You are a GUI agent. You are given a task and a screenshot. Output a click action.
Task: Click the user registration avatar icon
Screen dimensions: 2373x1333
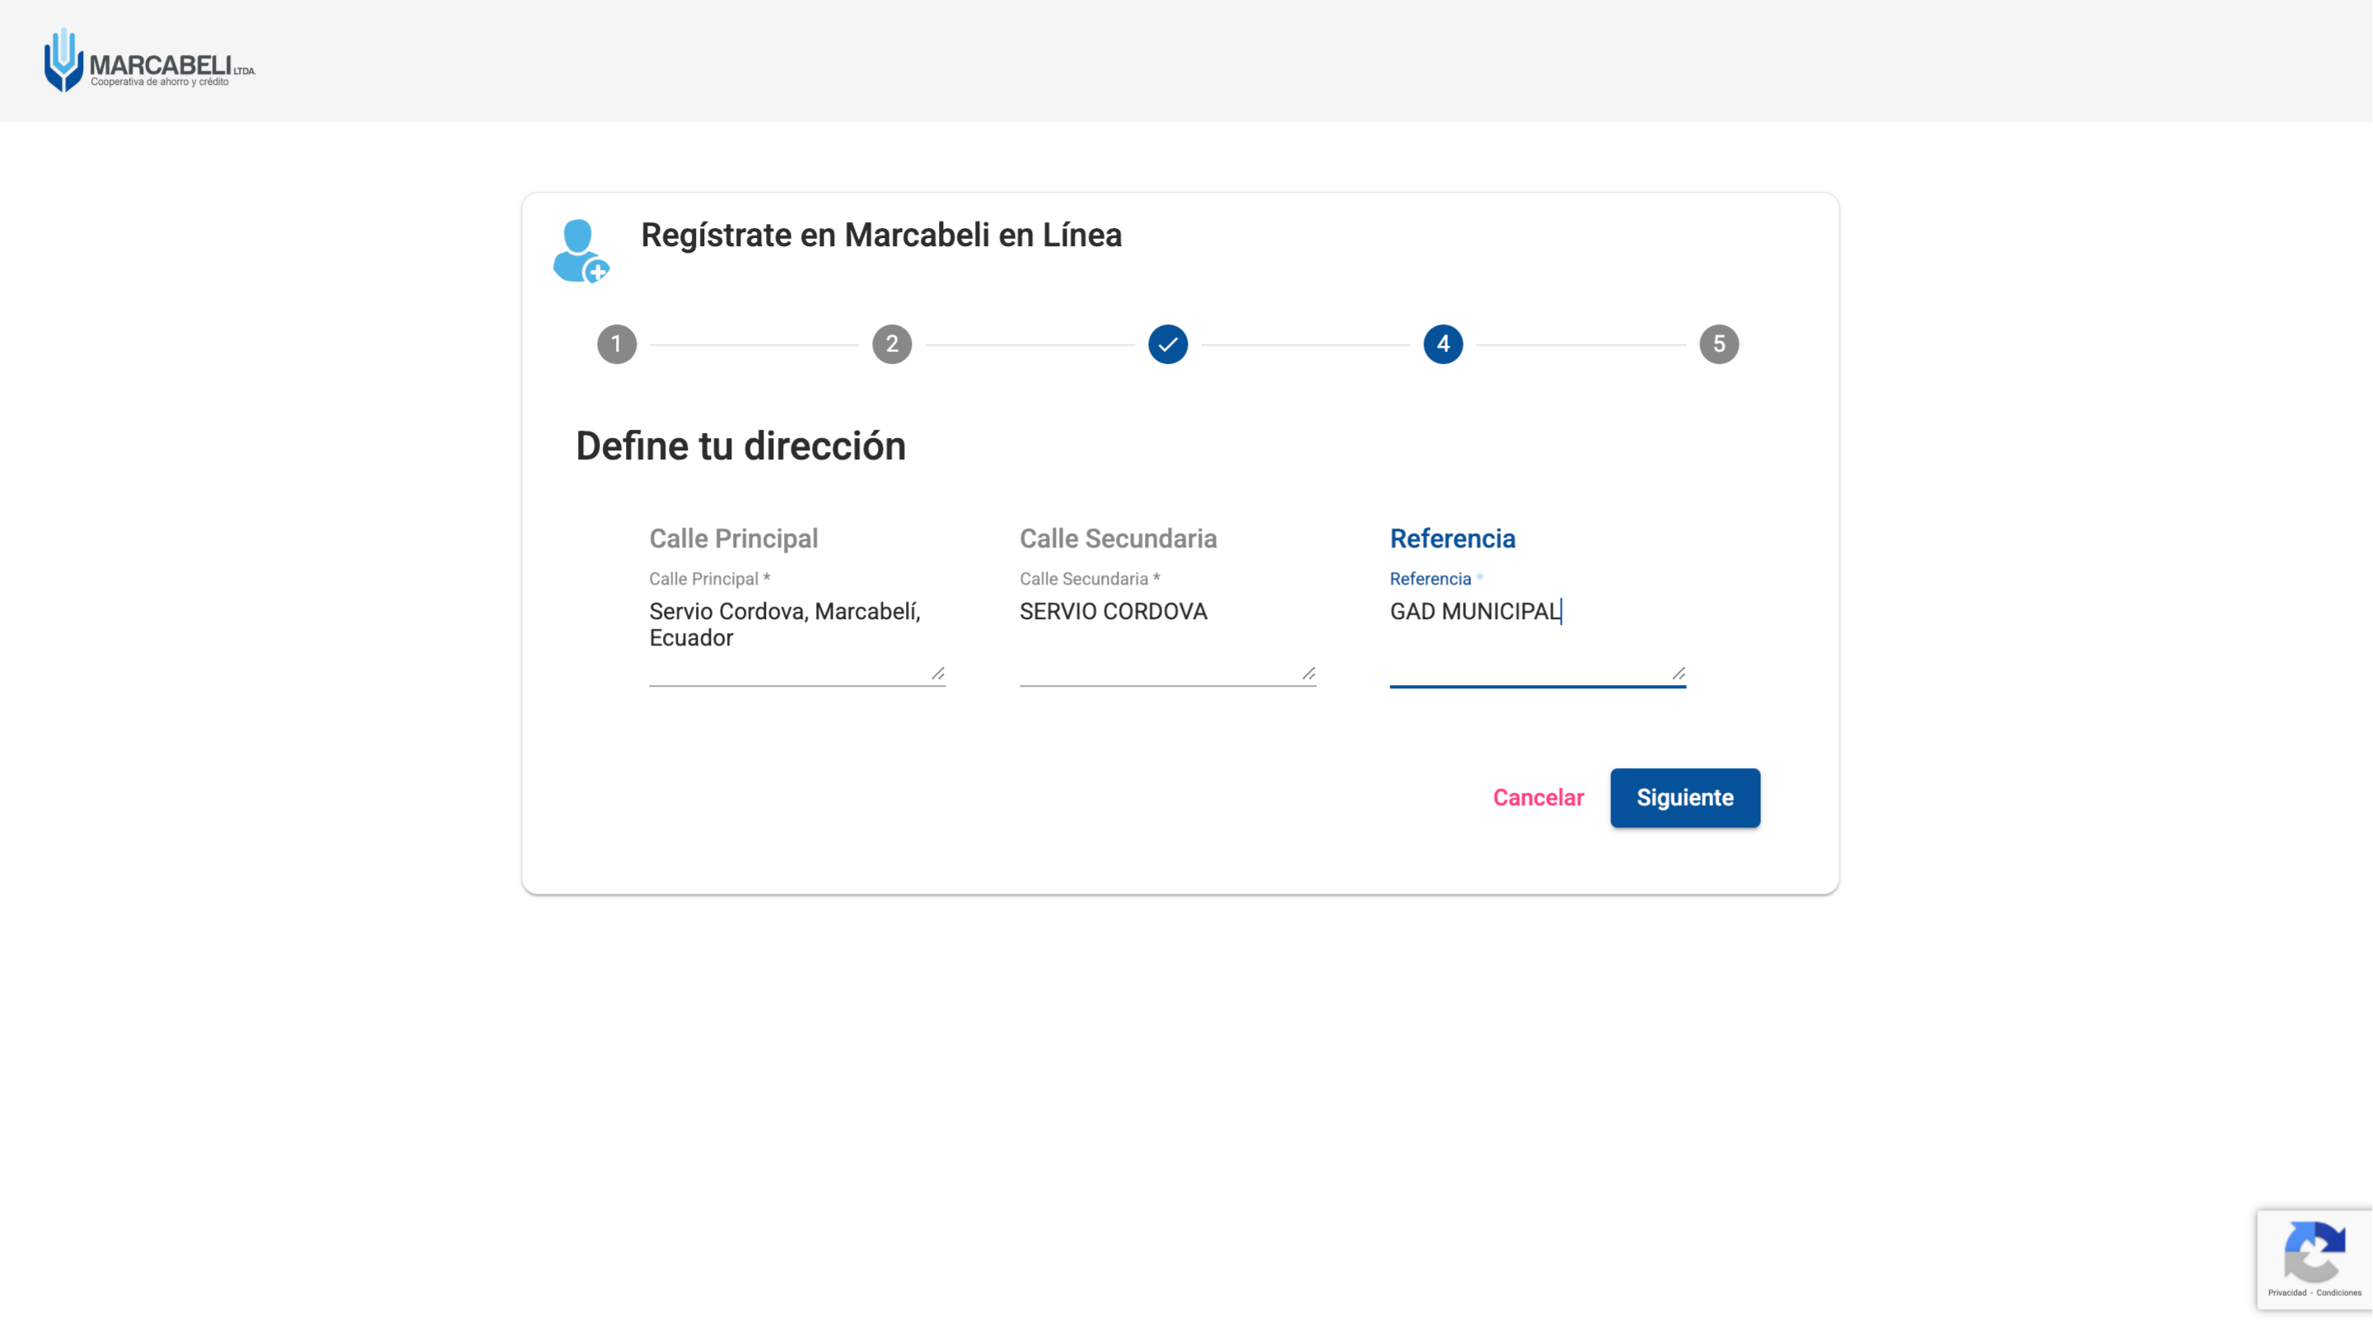(x=581, y=250)
